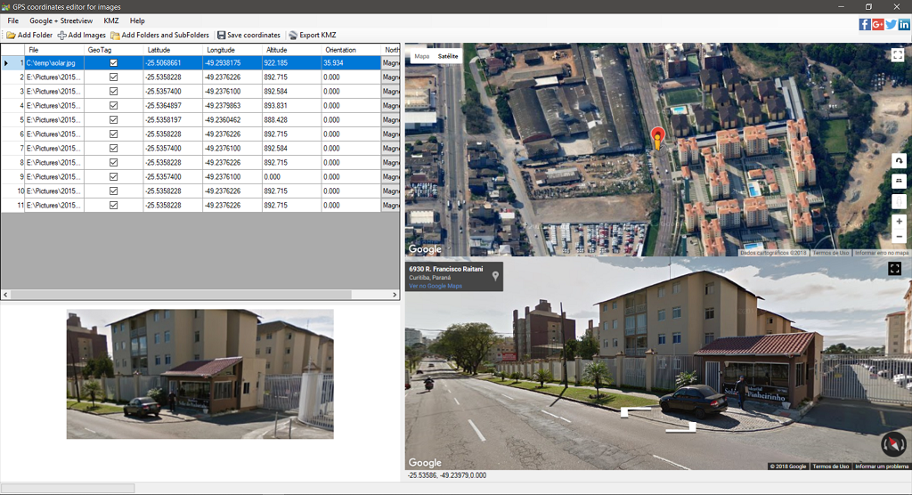This screenshot has height=495, width=912.
Task: Zoom out on the satellite map
Action: [899, 237]
